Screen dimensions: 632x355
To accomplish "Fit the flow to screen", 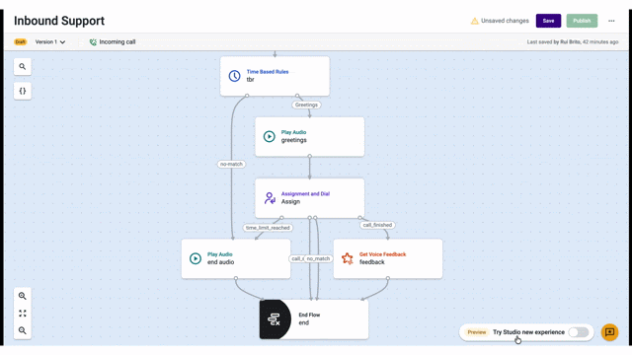I will [x=22, y=314].
